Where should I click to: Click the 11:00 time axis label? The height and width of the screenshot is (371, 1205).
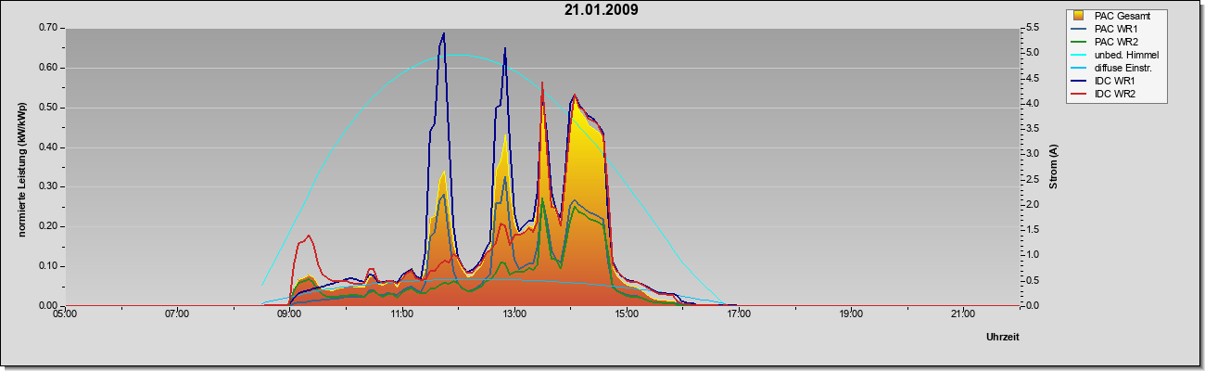[x=401, y=315]
